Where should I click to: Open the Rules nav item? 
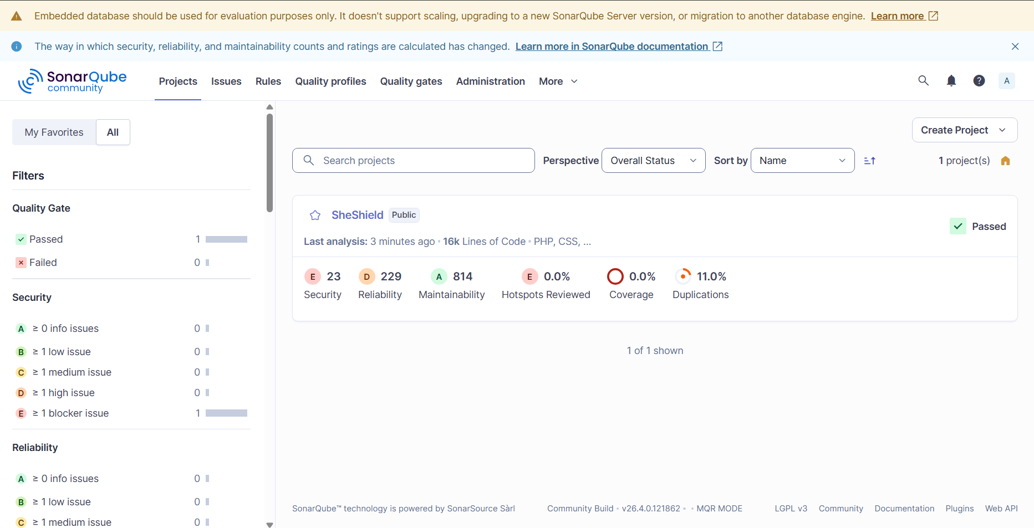(268, 81)
